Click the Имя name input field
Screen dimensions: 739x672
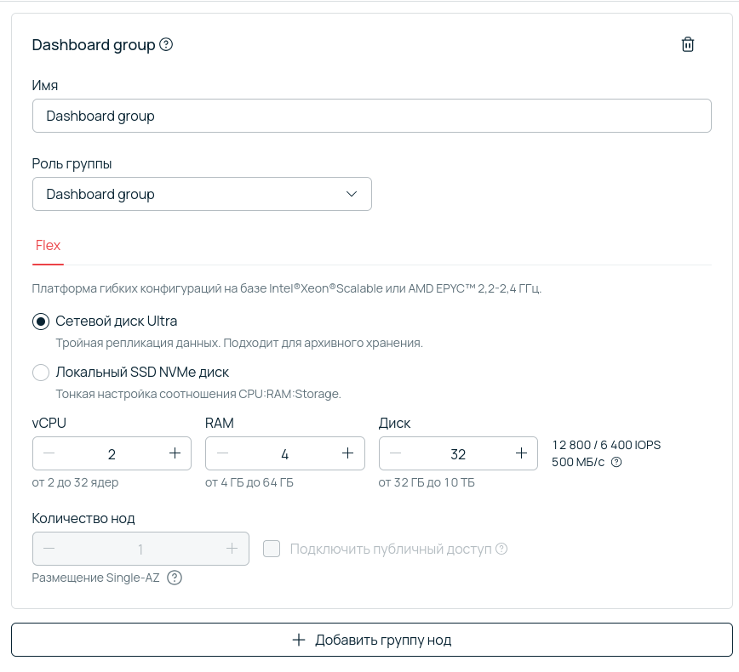pos(372,116)
